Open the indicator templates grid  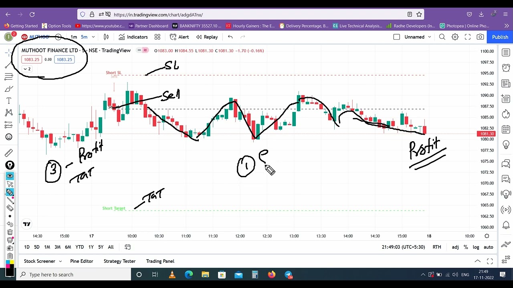click(x=157, y=37)
